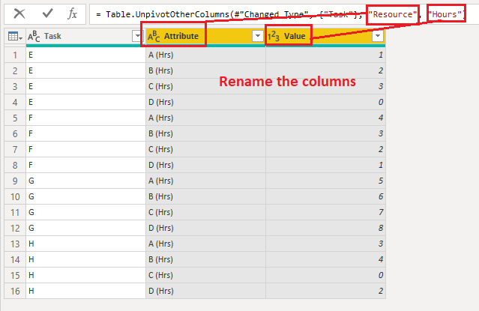
Task: Click Task cell H in row 14
Action: coord(86,259)
